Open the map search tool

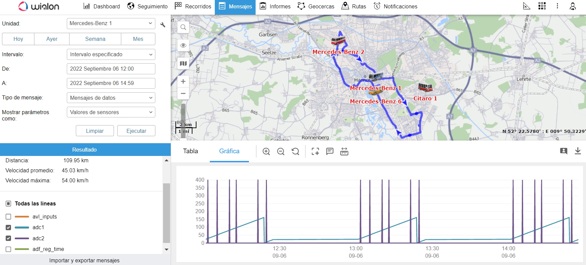(183, 27)
